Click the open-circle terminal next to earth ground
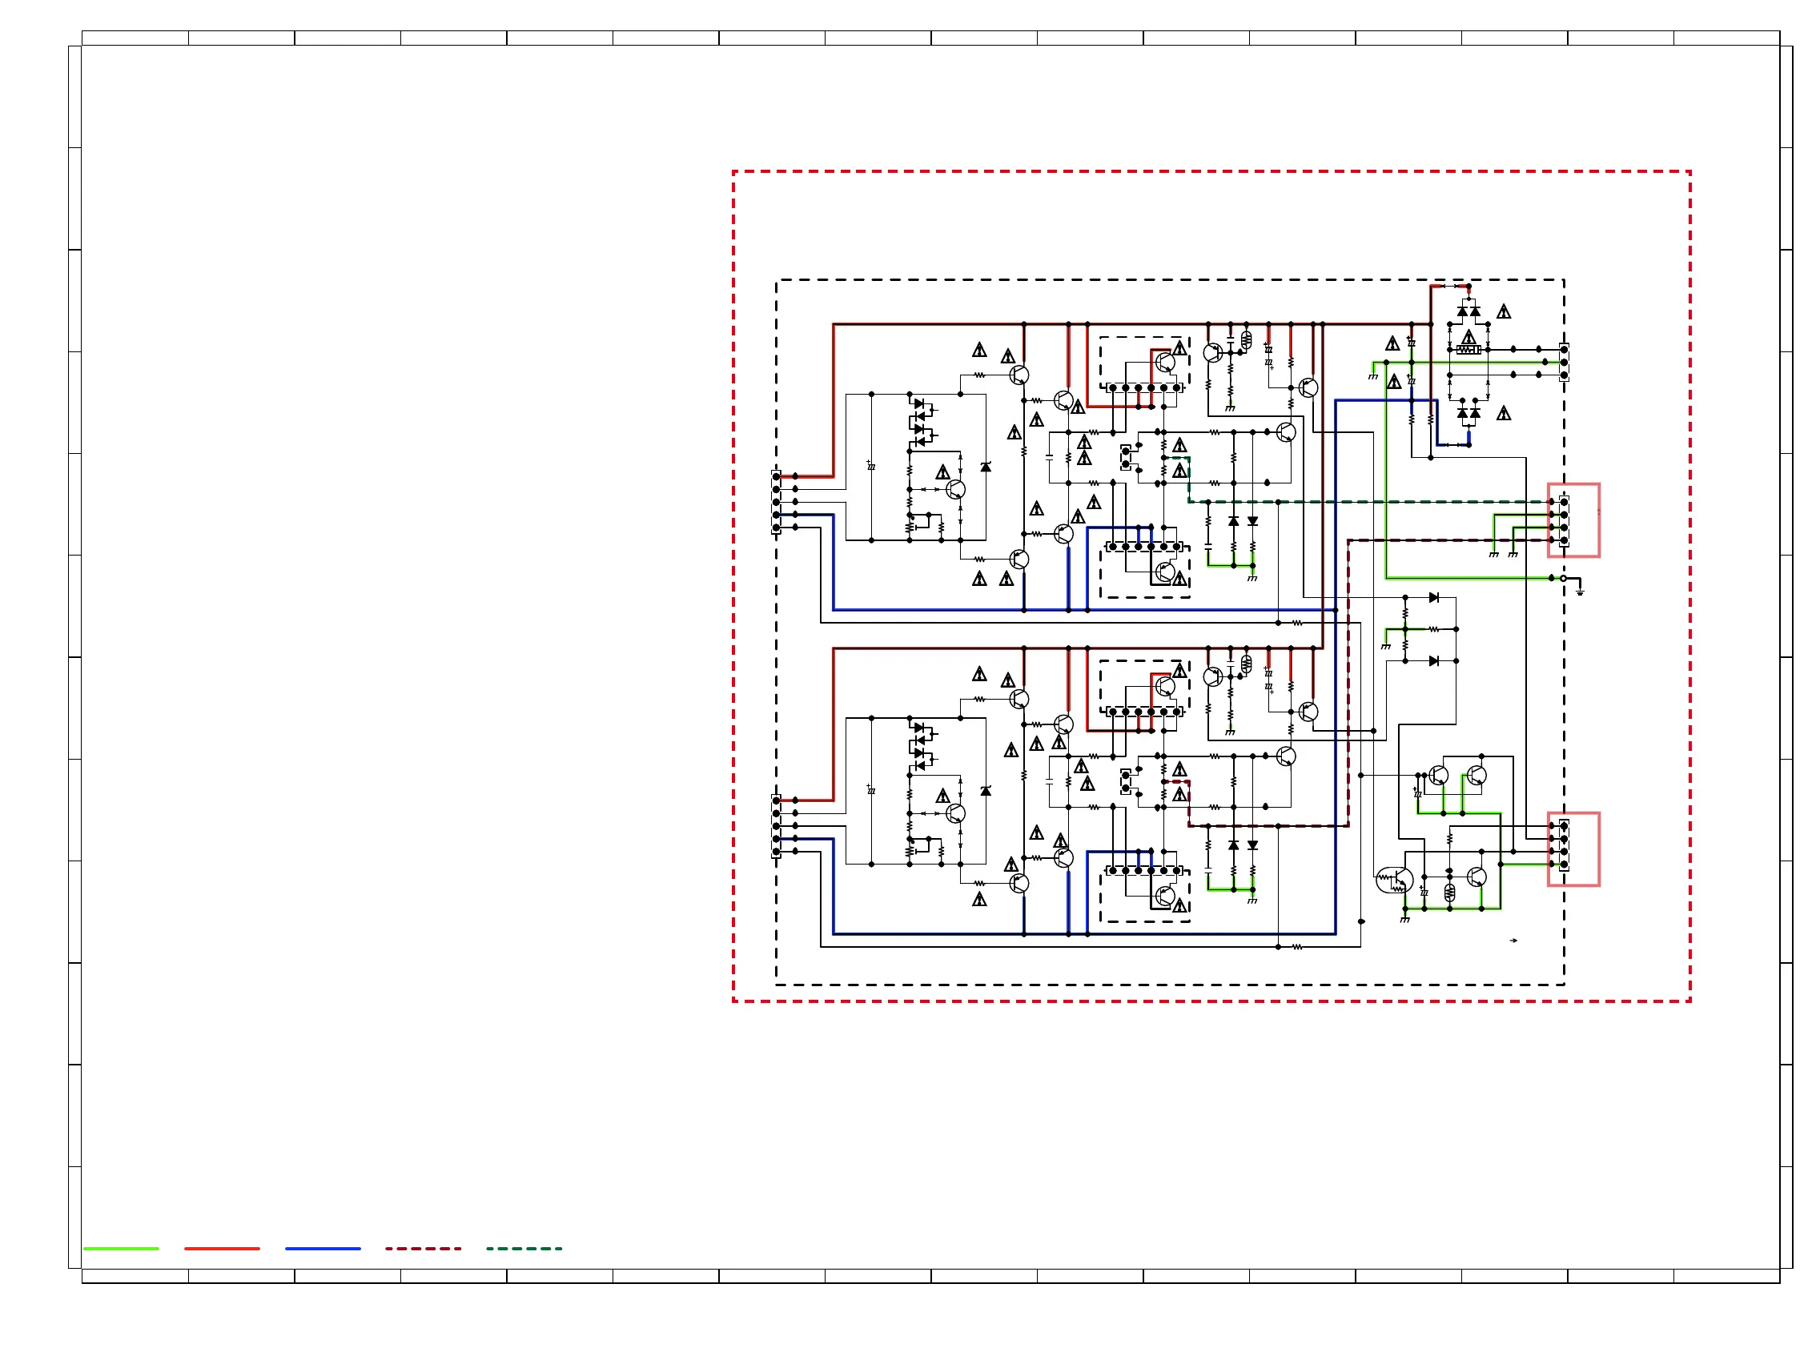The height and width of the screenshot is (1348, 1816). (1563, 578)
